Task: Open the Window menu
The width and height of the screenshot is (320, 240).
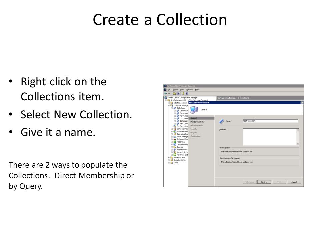Action: [190, 90]
